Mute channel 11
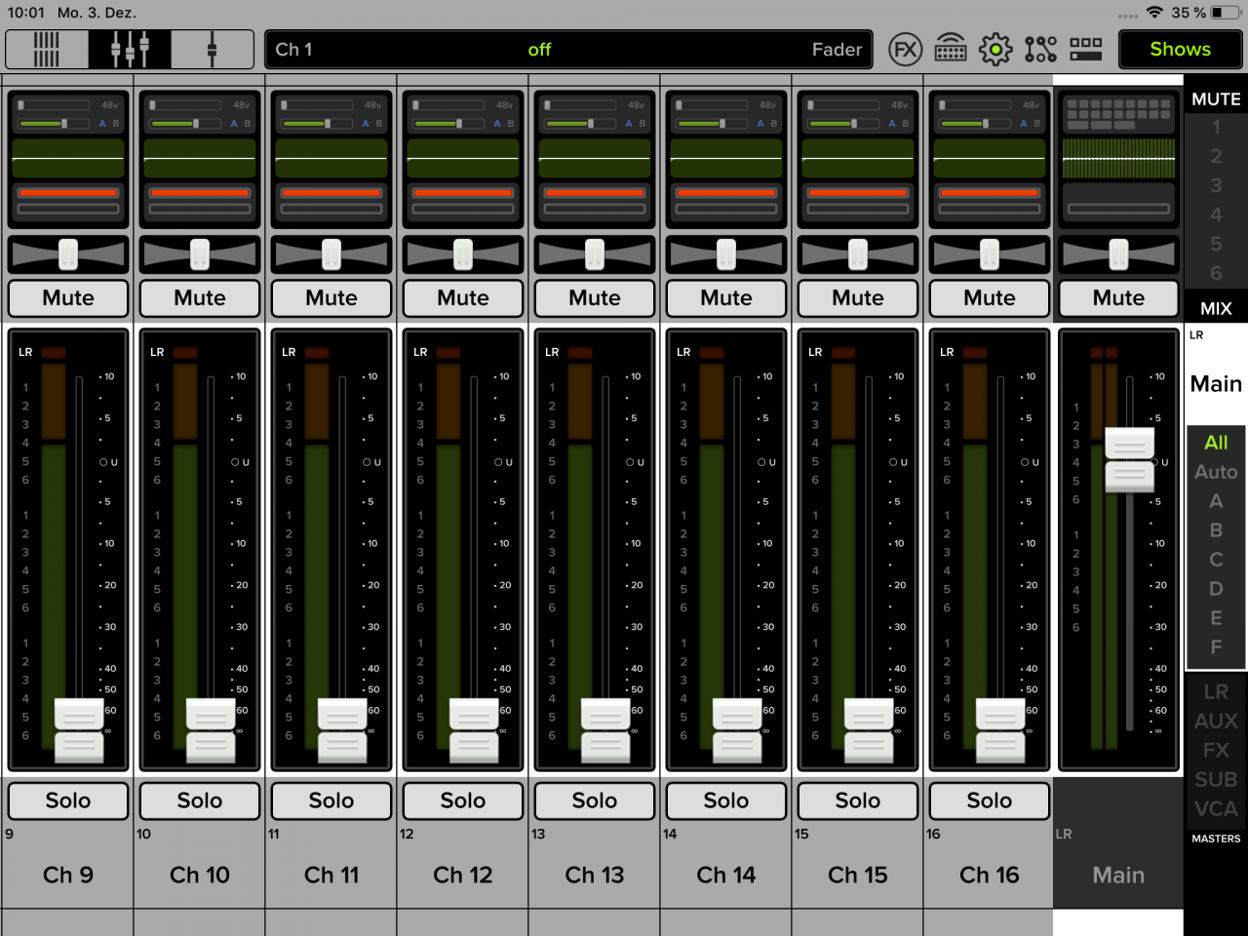The image size is (1248, 936). pyautogui.click(x=331, y=298)
